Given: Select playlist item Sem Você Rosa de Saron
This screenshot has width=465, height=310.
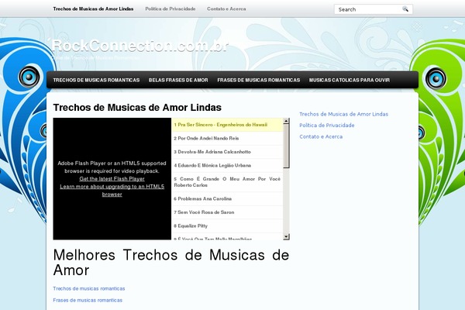Looking at the screenshot, I should pos(227,212).
